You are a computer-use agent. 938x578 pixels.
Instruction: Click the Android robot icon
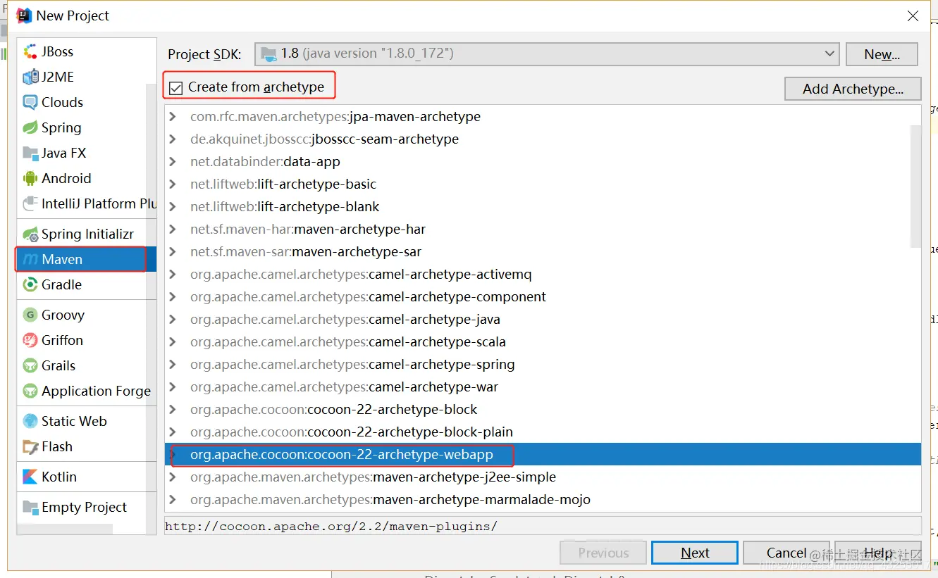click(30, 178)
